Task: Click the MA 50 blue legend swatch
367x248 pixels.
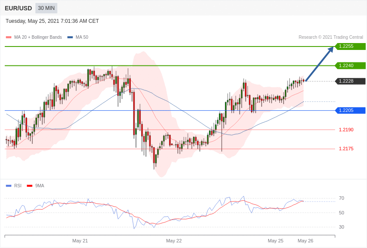Action: click(x=70, y=37)
